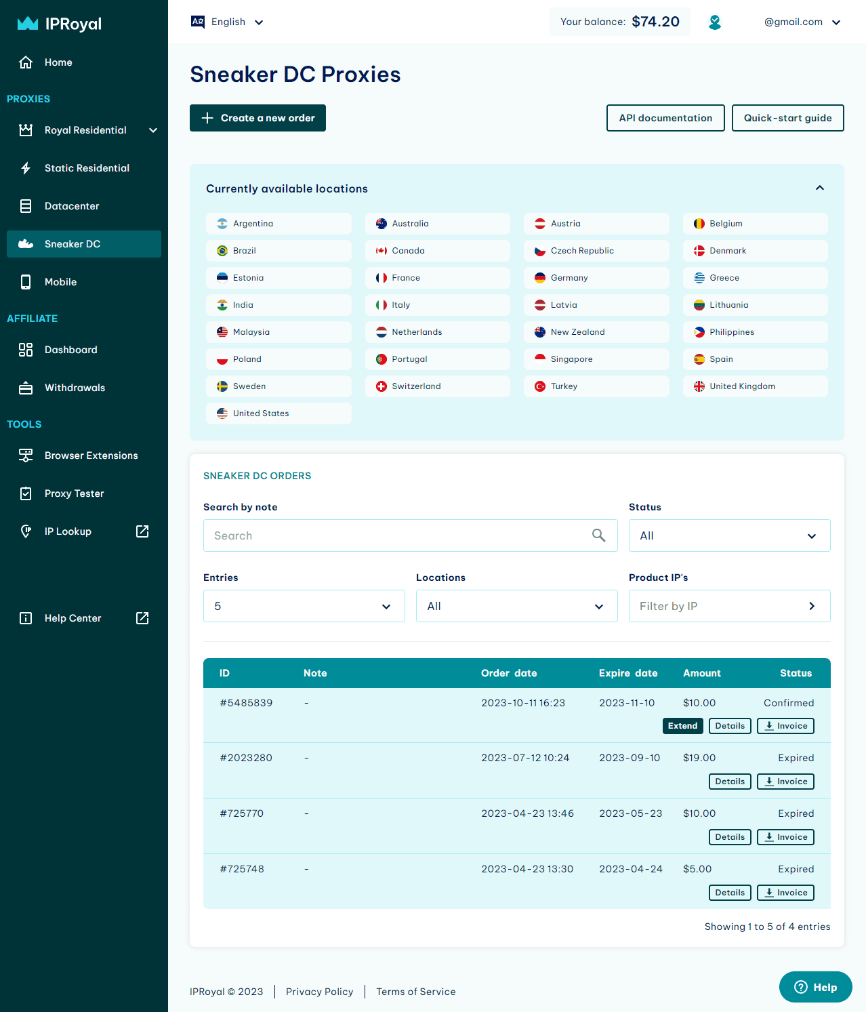The width and height of the screenshot is (866, 1012).
Task: Open the Status filter dropdown
Action: (730, 535)
